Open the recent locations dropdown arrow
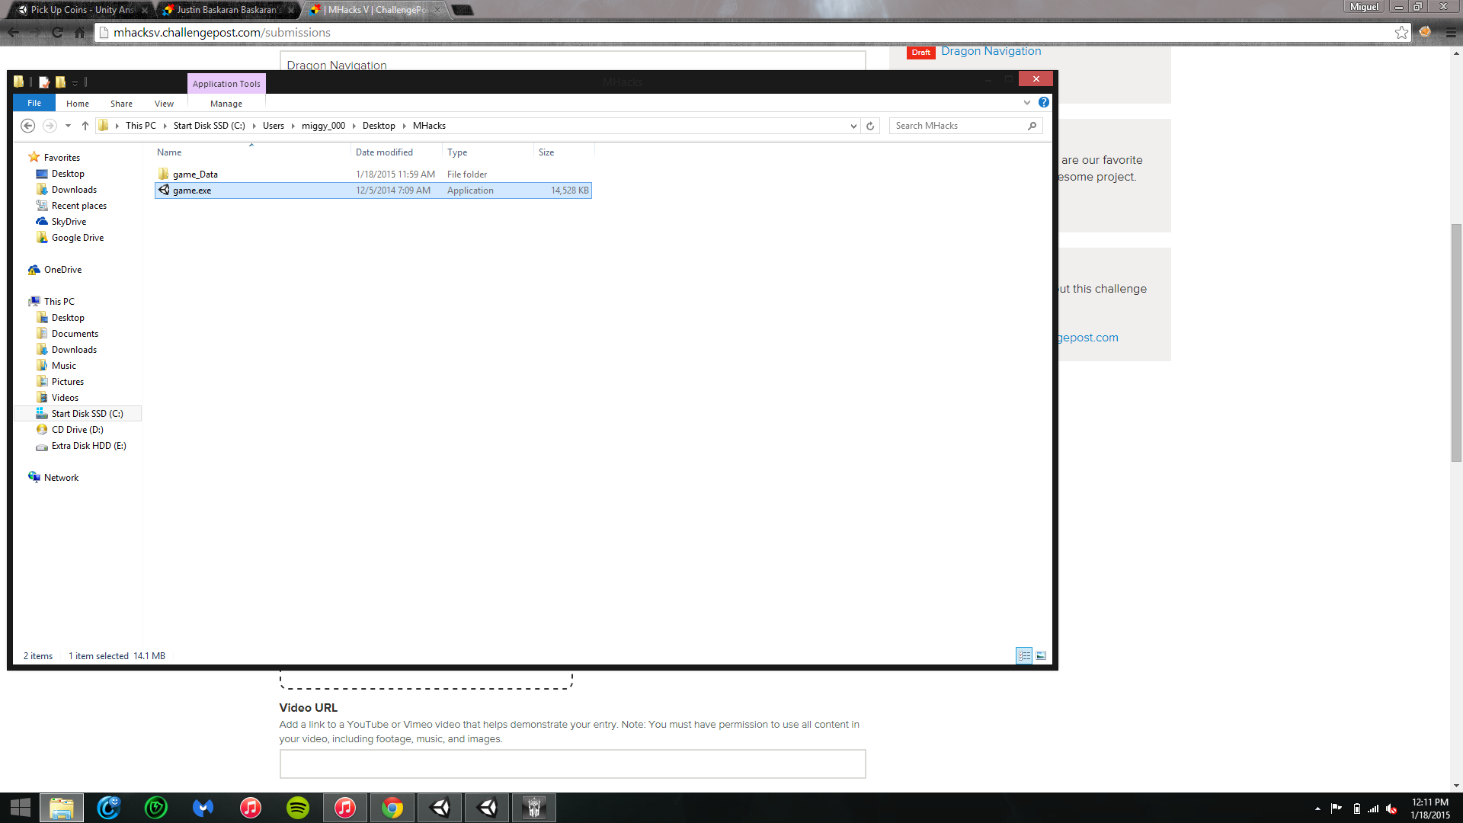The image size is (1463, 823). click(x=68, y=126)
